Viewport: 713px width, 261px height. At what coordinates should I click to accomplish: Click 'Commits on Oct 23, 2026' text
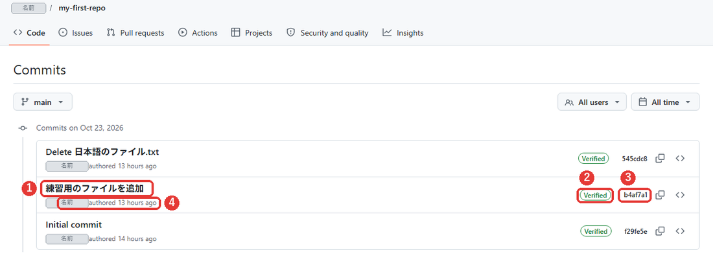pyautogui.click(x=80, y=128)
